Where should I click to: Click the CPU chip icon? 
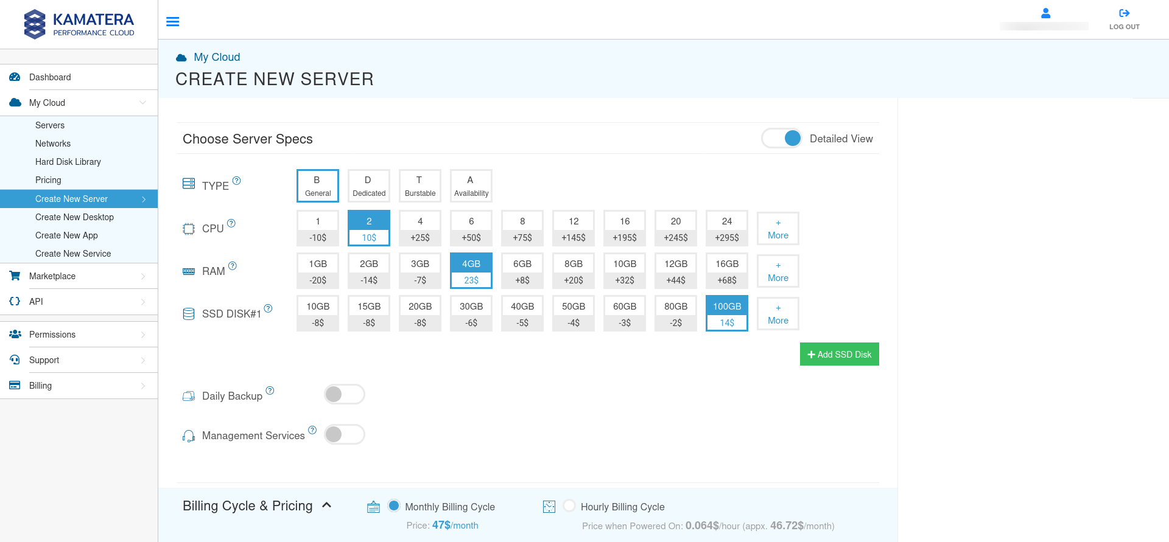point(189,229)
